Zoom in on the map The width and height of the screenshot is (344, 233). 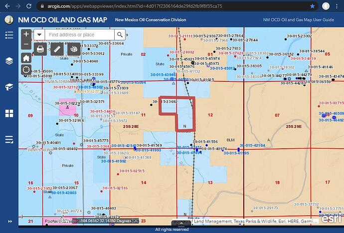point(26,34)
